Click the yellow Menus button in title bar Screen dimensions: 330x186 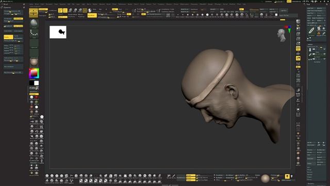click(289, 2)
